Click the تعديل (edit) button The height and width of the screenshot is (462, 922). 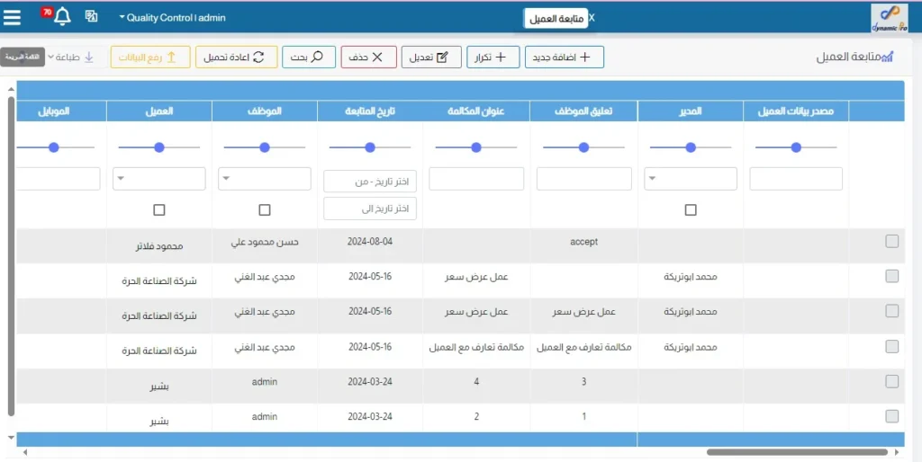[431, 58]
